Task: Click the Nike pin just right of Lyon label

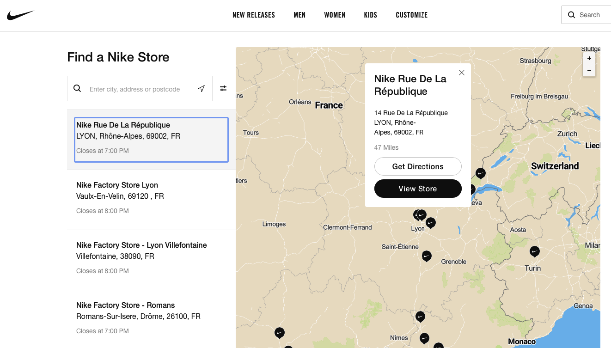Action: tap(431, 223)
